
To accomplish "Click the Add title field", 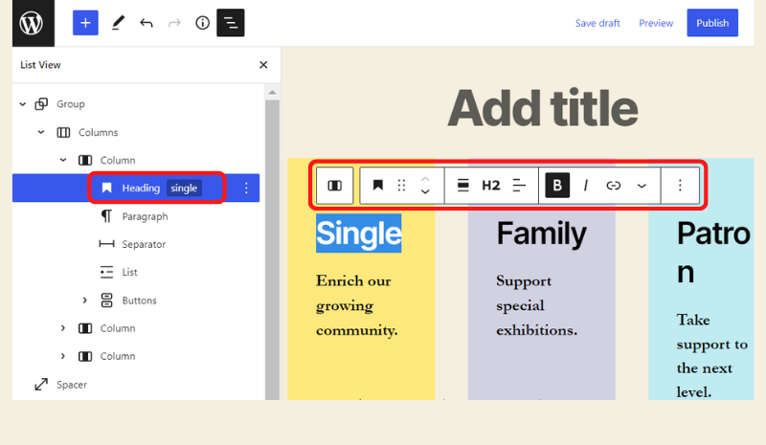I will click(x=542, y=108).
